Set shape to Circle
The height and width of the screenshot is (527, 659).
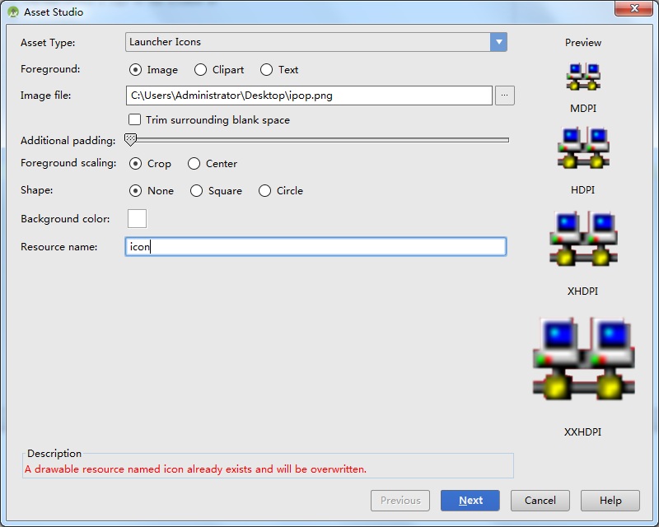(x=264, y=191)
